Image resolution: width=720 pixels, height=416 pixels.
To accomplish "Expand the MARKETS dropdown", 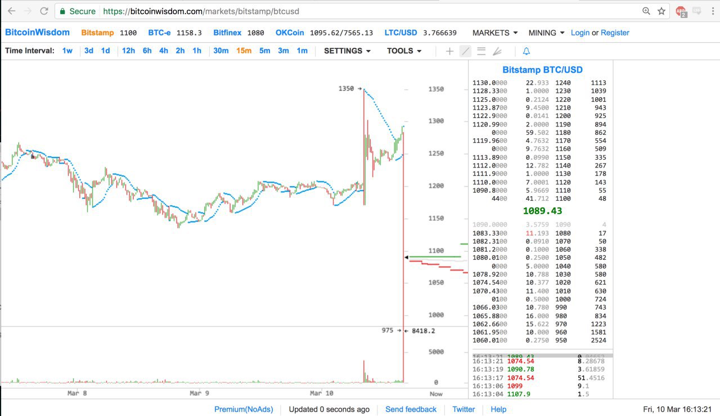I will tap(495, 33).
